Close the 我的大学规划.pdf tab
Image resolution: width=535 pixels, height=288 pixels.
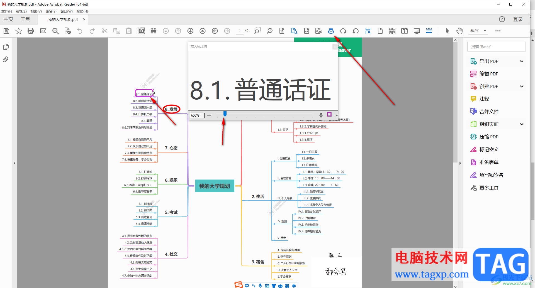(84, 19)
